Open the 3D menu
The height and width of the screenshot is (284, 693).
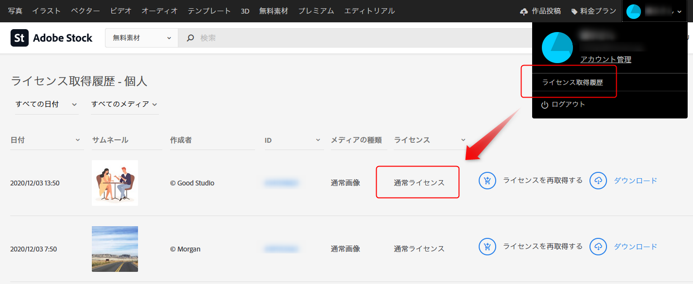pyautogui.click(x=245, y=11)
